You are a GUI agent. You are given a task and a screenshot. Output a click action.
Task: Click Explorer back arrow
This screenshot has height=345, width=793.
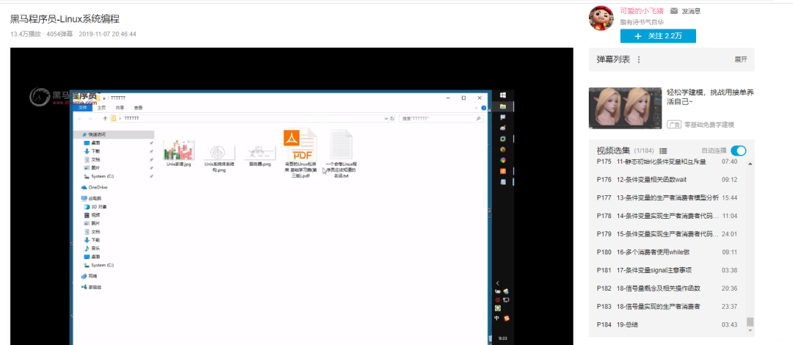[79, 118]
